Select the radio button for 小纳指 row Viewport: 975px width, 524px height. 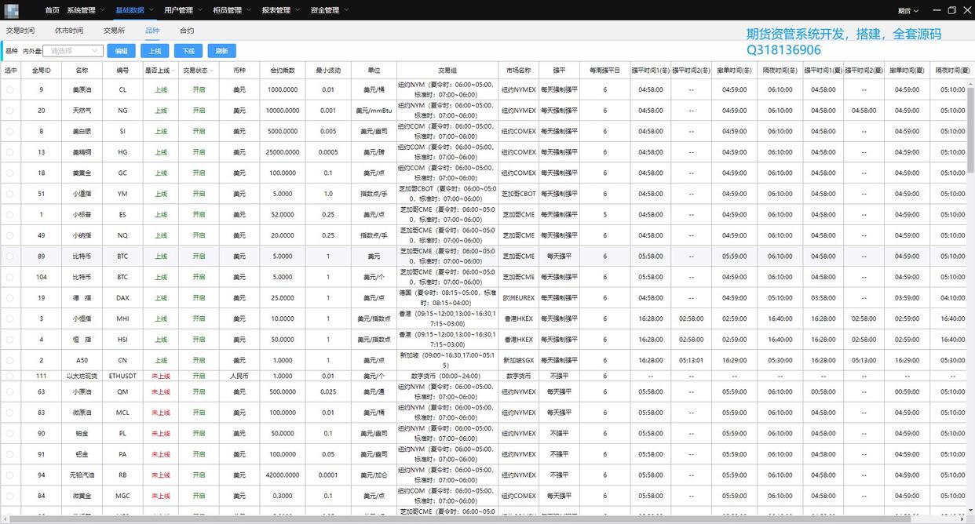[x=10, y=235]
